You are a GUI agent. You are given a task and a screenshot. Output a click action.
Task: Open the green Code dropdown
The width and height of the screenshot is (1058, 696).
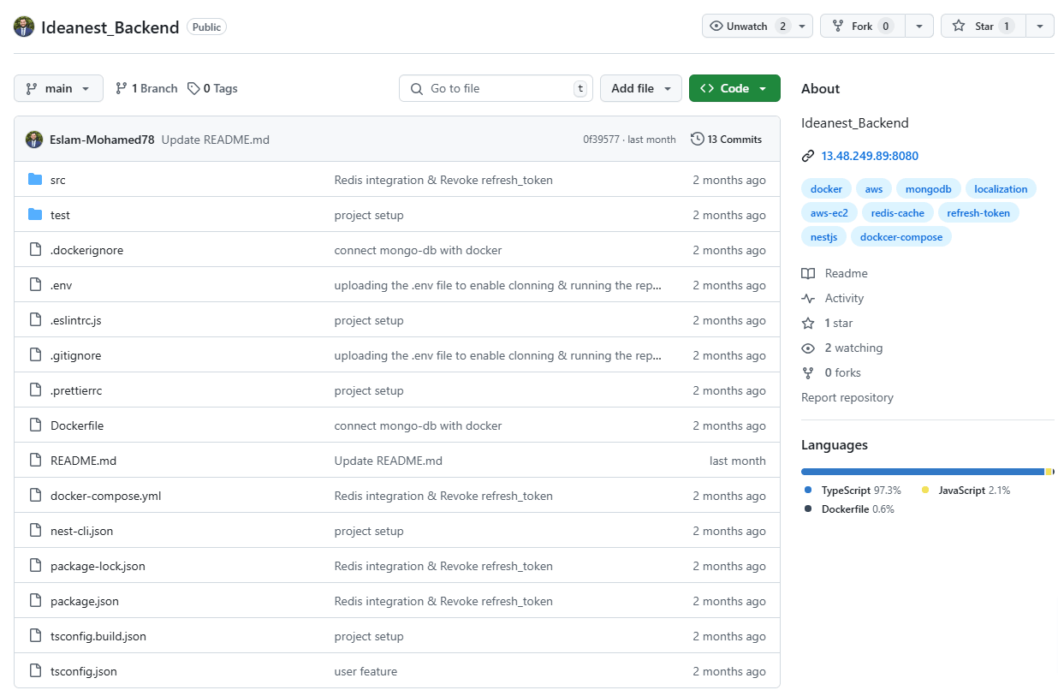coord(734,88)
